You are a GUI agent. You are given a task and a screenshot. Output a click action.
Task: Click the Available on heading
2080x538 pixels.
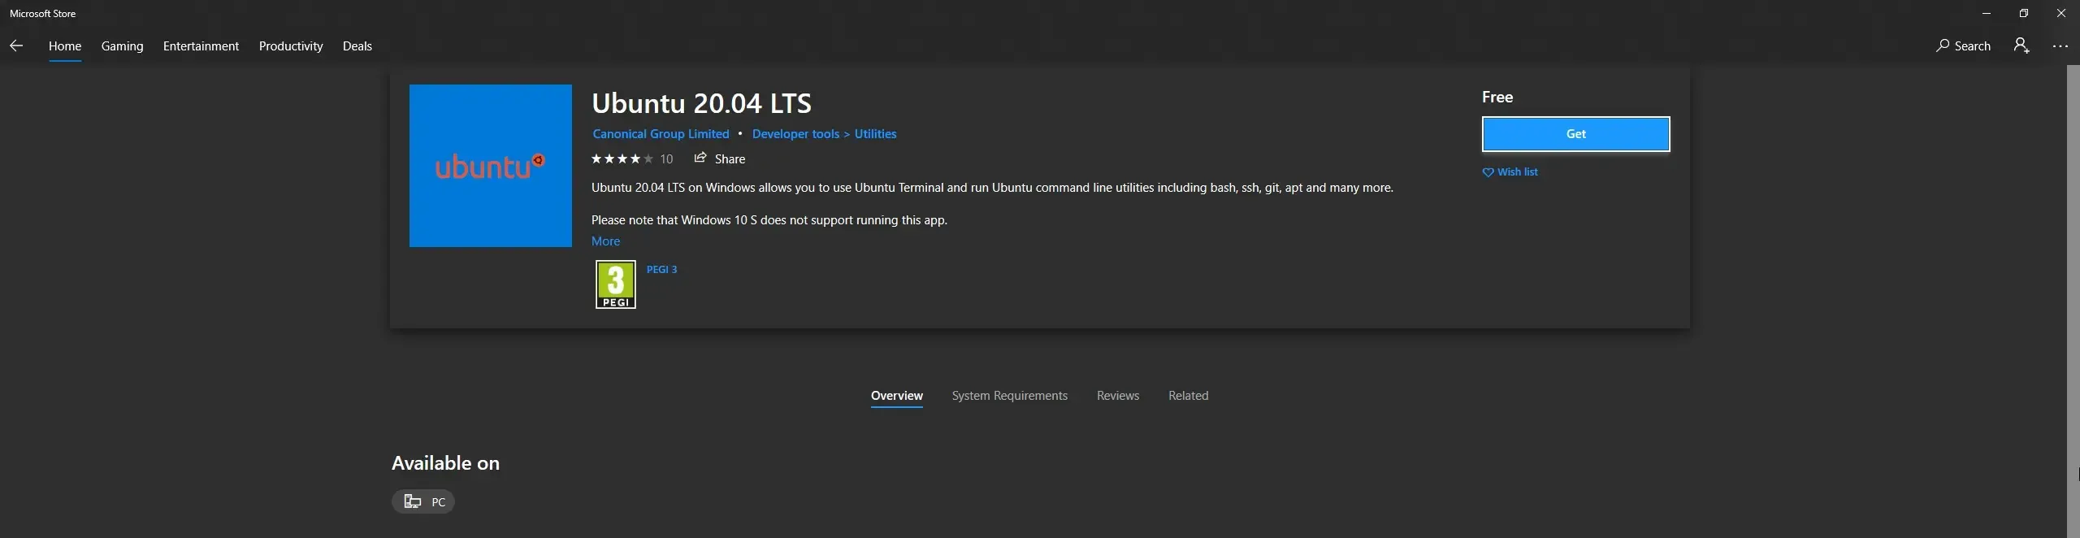(446, 463)
